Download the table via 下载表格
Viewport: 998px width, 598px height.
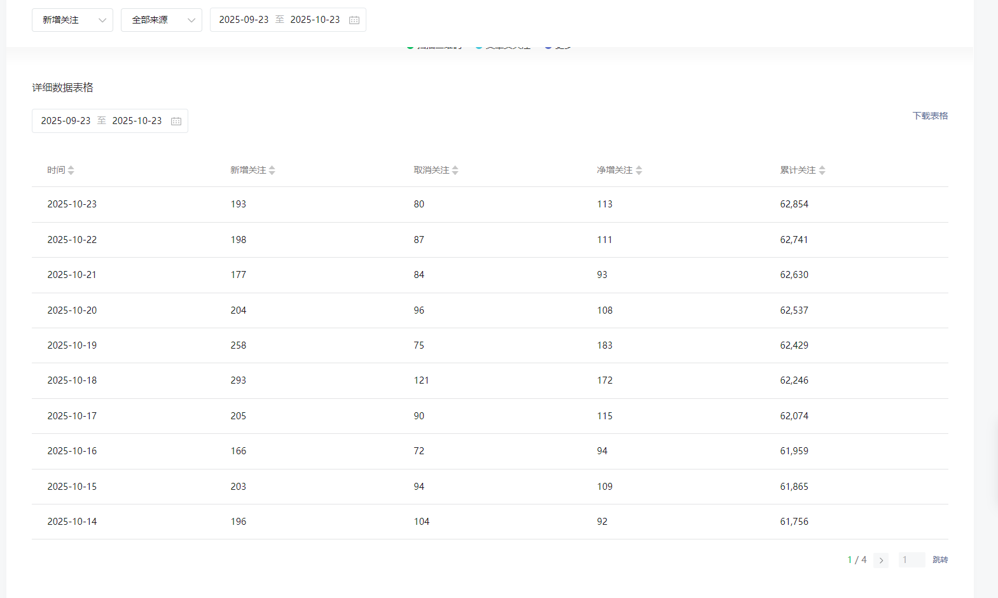[x=930, y=116]
